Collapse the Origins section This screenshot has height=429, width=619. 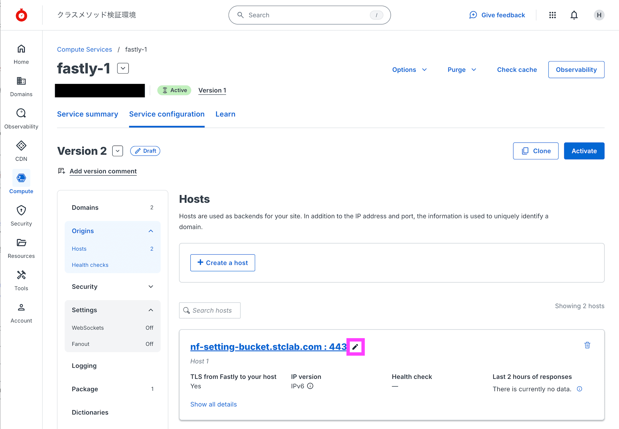151,231
